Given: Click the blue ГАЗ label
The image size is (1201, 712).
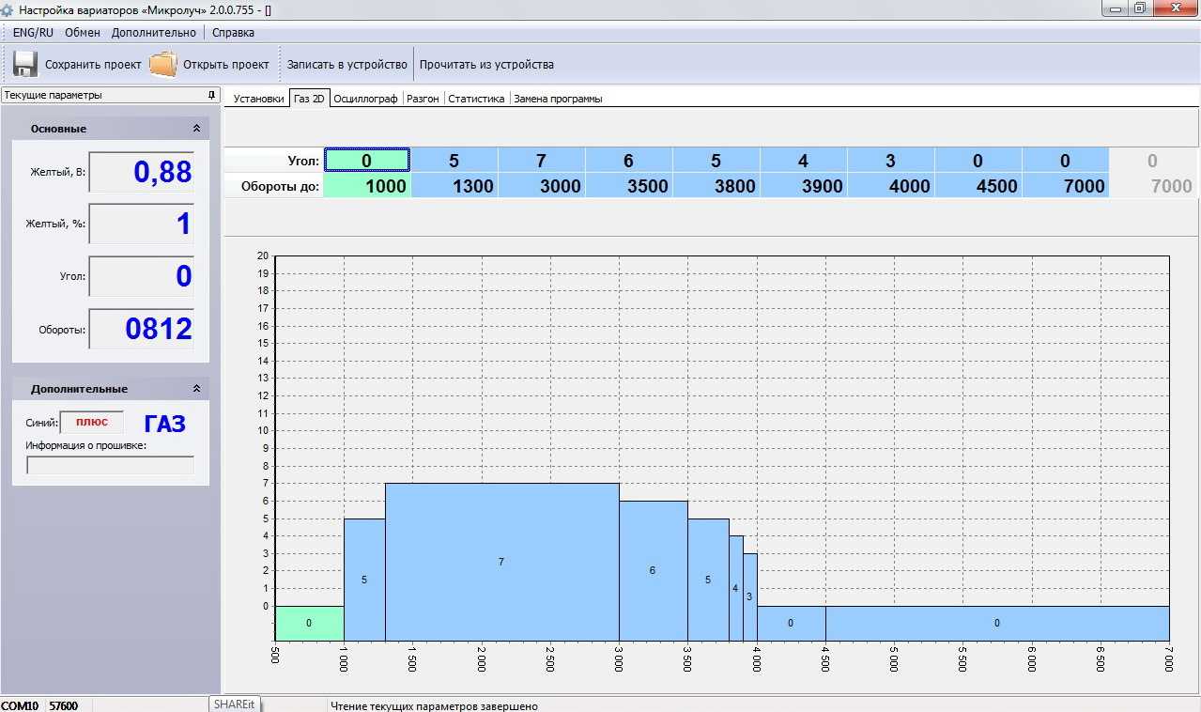Looking at the screenshot, I should pyautogui.click(x=165, y=424).
